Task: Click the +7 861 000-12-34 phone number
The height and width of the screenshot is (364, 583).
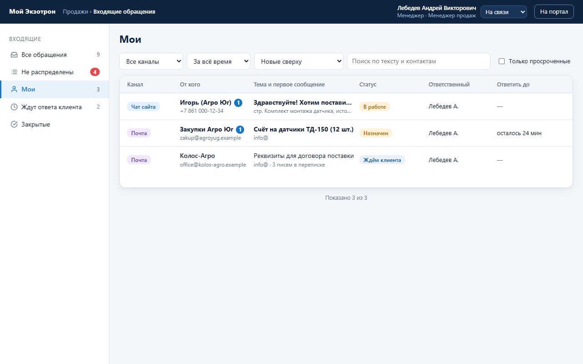Action: [x=202, y=111]
